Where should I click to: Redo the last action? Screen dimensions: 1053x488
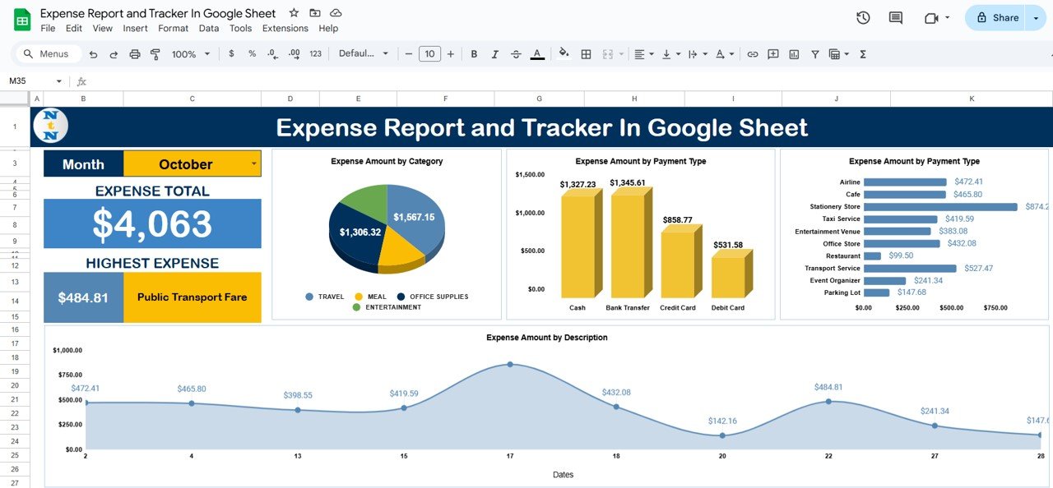(114, 54)
